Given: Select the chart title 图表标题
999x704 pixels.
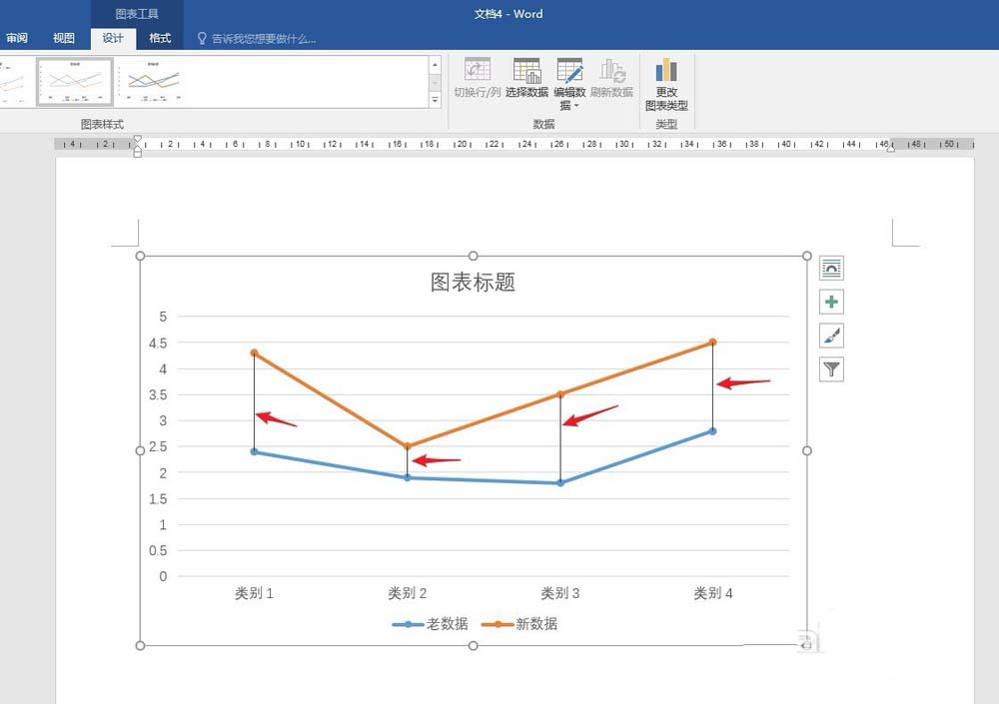Looking at the screenshot, I should (472, 283).
